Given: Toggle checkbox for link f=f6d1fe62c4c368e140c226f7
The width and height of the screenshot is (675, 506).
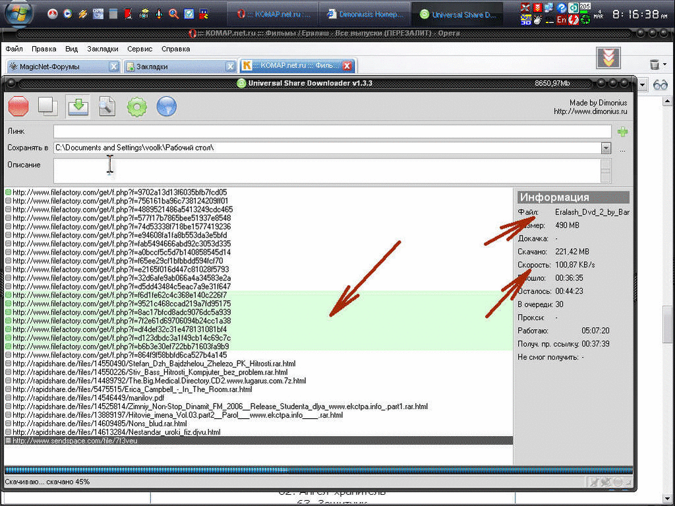Looking at the screenshot, I should pos(8,296).
